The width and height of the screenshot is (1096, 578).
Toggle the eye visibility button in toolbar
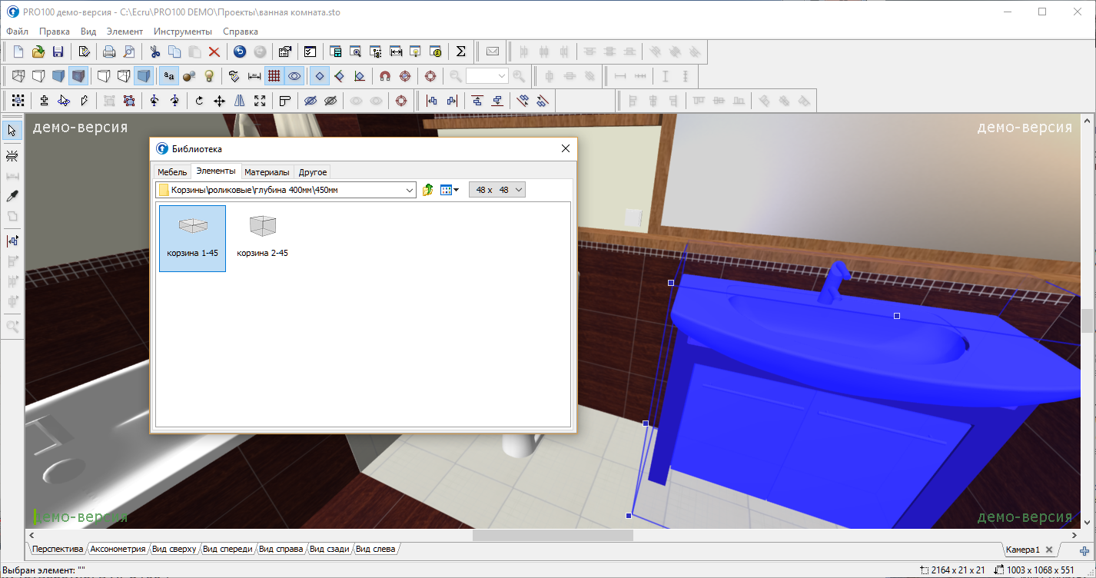point(294,76)
